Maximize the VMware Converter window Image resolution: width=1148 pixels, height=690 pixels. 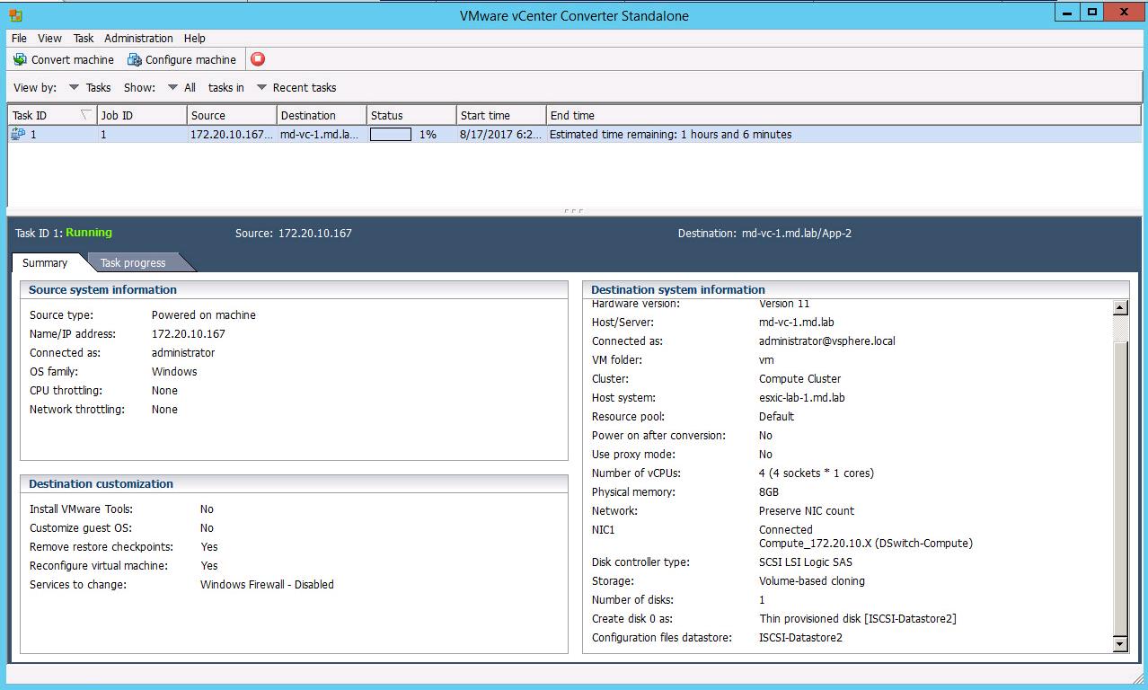[1092, 12]
